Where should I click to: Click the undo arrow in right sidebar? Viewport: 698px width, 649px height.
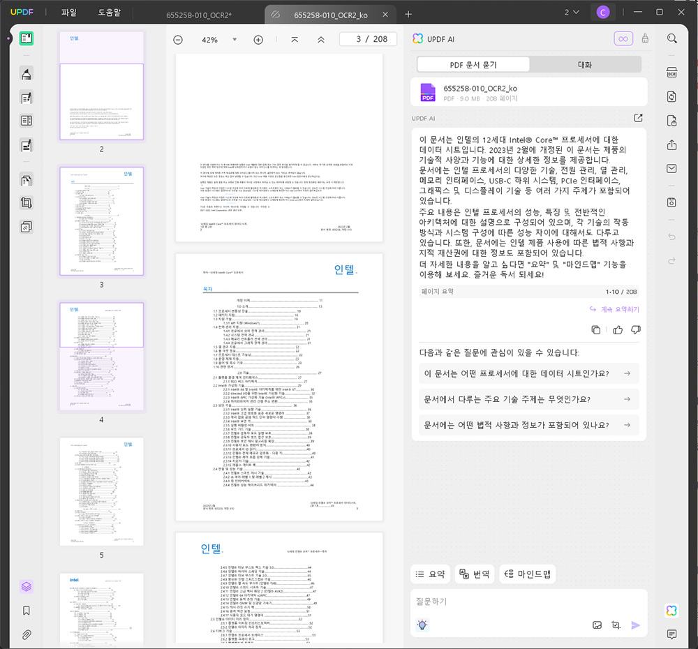coord(671,237)
